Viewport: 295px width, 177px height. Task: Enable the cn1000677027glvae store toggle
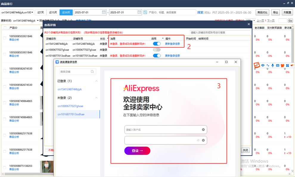[157, 50]
